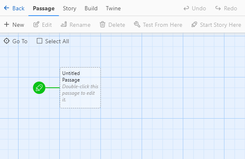Viewport: 245px width, 159px height.
Task: Click the Undo button
Action: 194,8
